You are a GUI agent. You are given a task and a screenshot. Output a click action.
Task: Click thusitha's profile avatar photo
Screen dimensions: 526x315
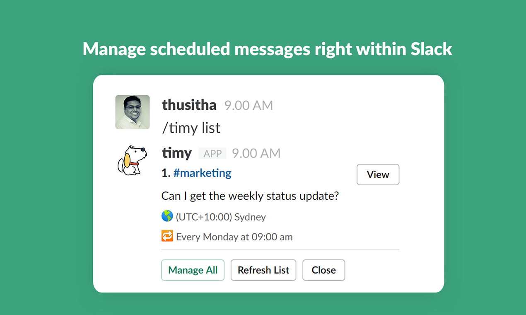pos(133,112)
